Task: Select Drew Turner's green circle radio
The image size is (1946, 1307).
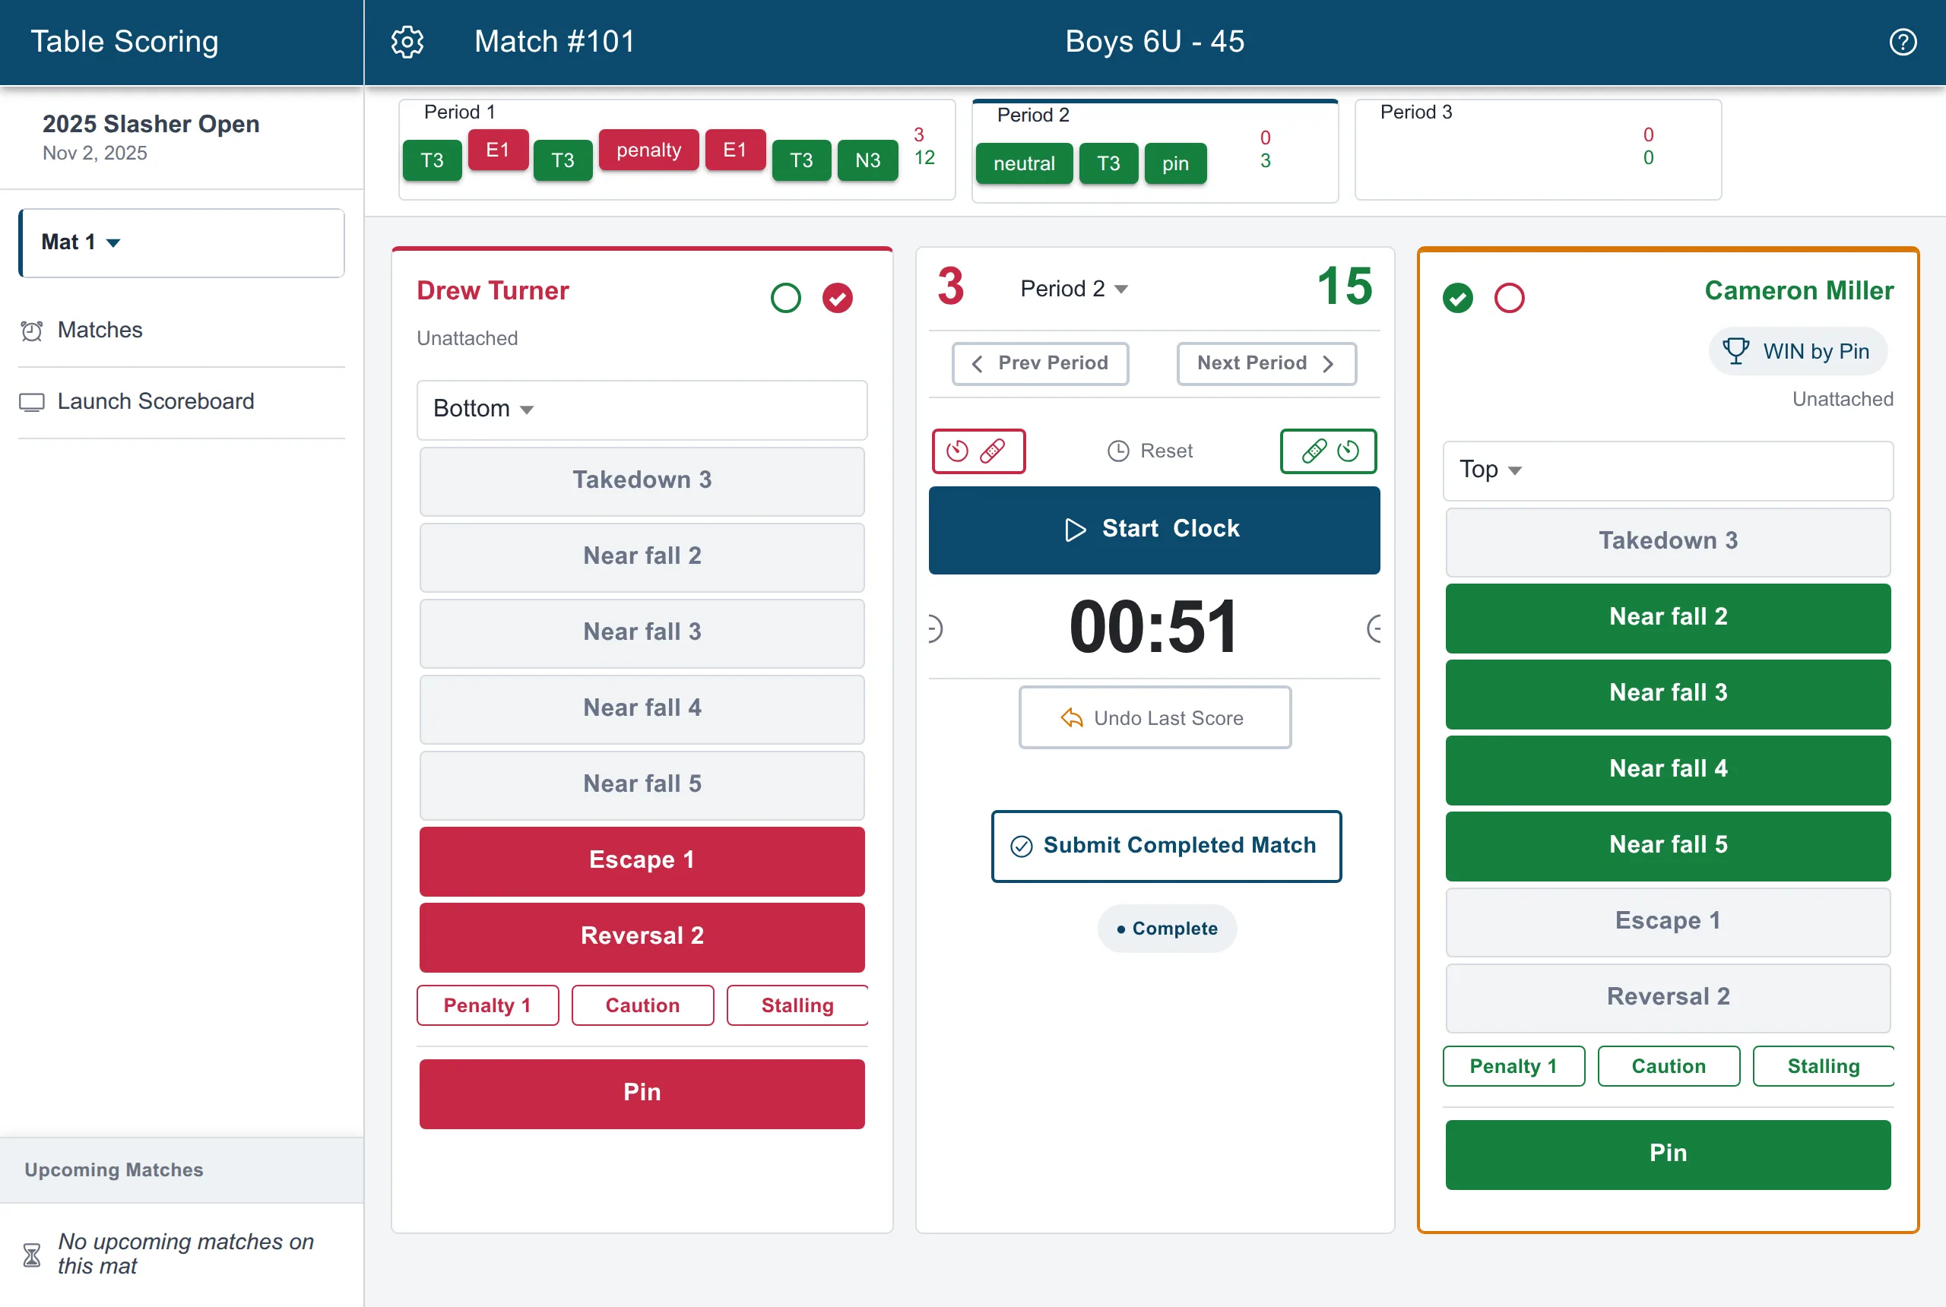Action: [785, 298]
